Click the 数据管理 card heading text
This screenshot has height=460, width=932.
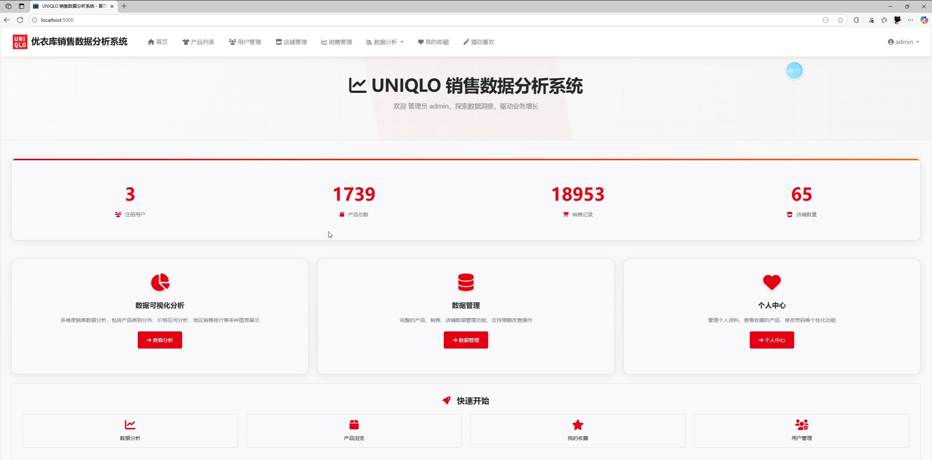coord(466,305)
